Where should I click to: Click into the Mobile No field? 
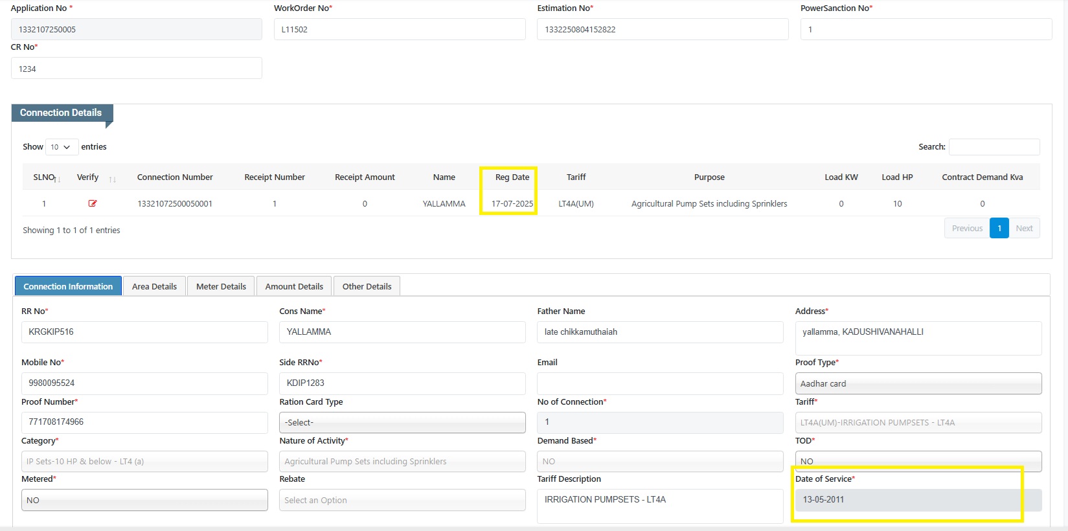pos(144,383)
